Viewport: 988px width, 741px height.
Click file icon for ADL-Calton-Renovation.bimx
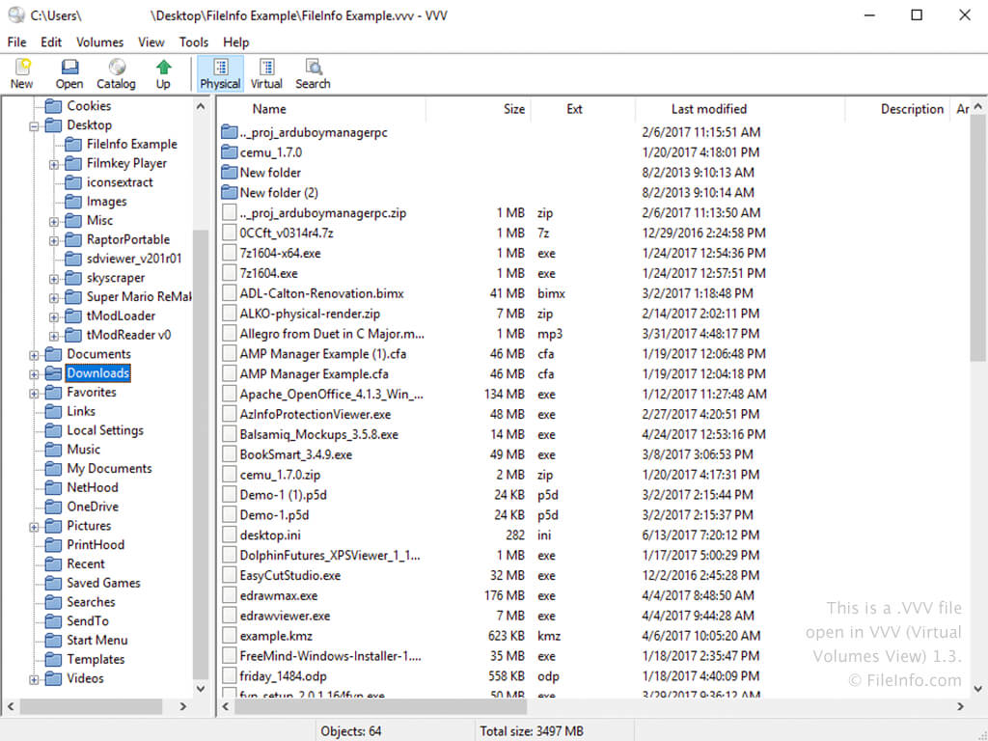pos(230,293)
